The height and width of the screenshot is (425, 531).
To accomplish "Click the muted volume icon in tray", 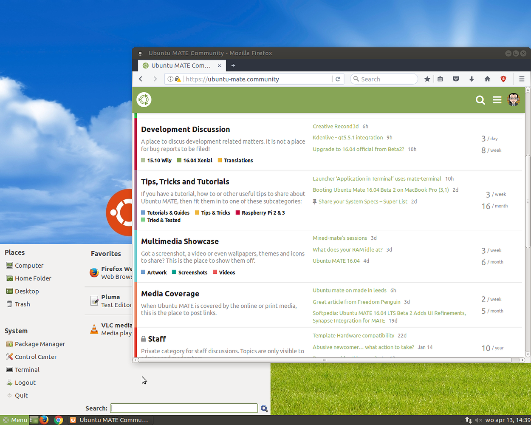I will 478,420.
